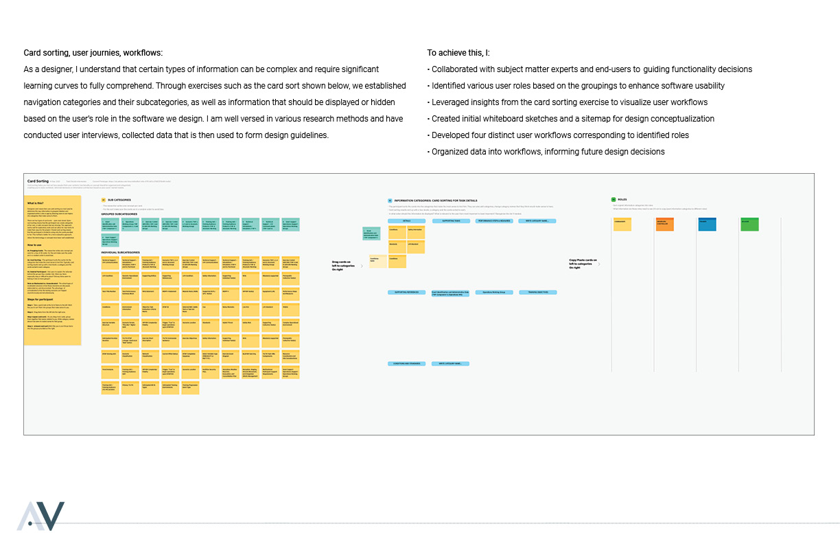
Task: Select the Supporting Tasks category header
Action: coord(450,221)
